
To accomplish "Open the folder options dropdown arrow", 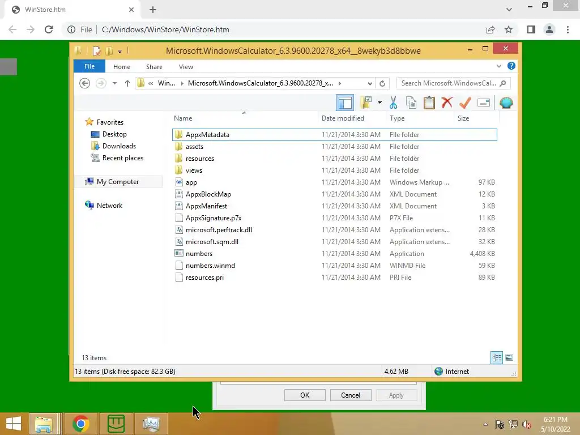I will point(379,103).
